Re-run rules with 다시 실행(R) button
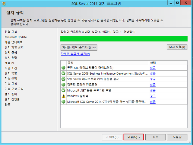193x145 pixels. pos(177,47)
